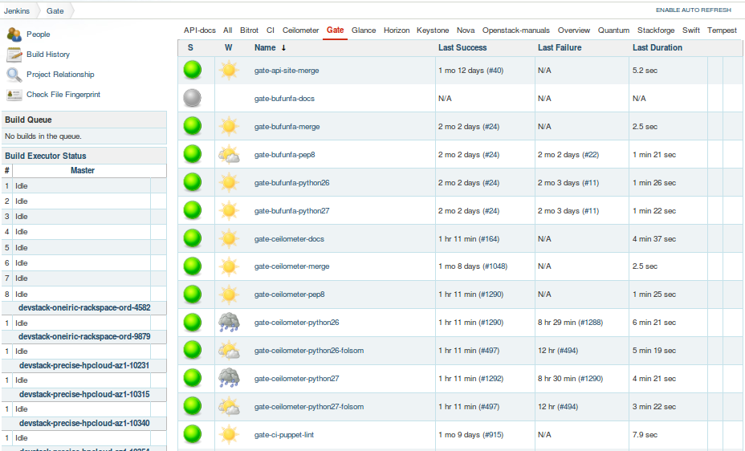Click the Build History notepad icon
The image size is (745, 451).
pyautogui.click(x=14, y=55)
